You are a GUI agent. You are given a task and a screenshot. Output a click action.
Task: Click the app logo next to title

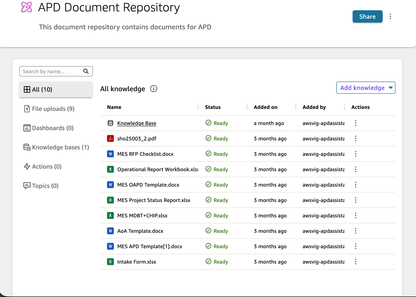(26, 7)
